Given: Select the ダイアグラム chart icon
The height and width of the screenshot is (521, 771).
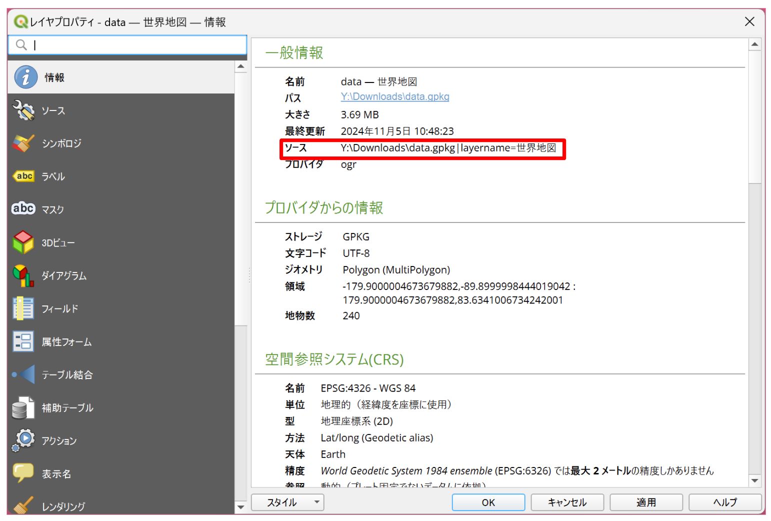Looking at the screenshot, I should pyautogui.click(x=23, y=275).
